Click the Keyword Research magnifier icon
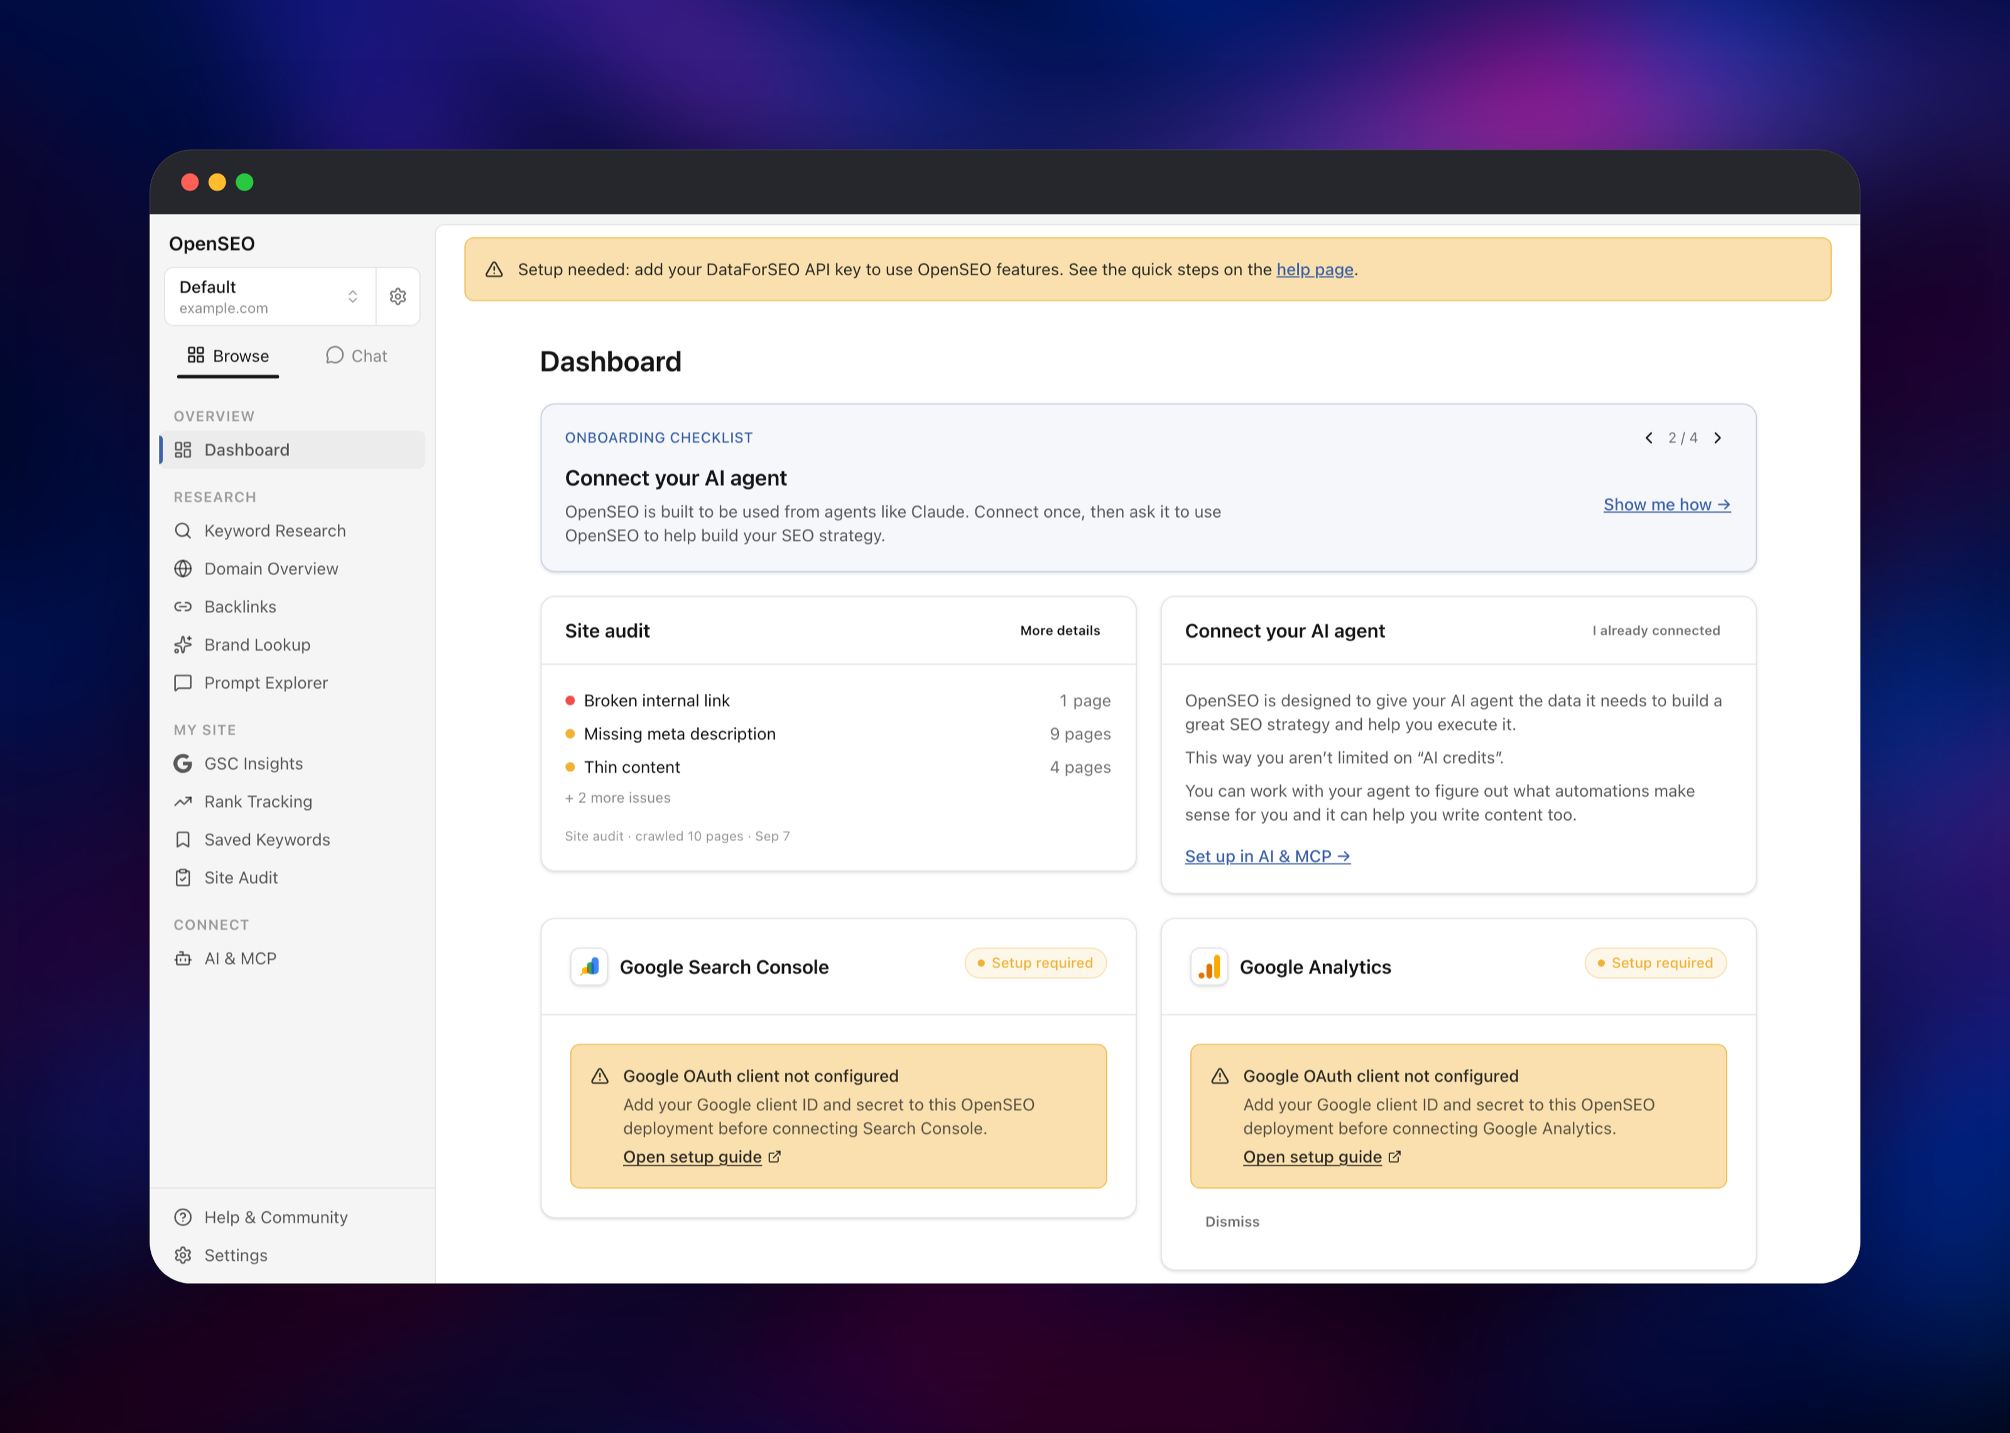2010x1433 pixels. click(x=183, y=530)
